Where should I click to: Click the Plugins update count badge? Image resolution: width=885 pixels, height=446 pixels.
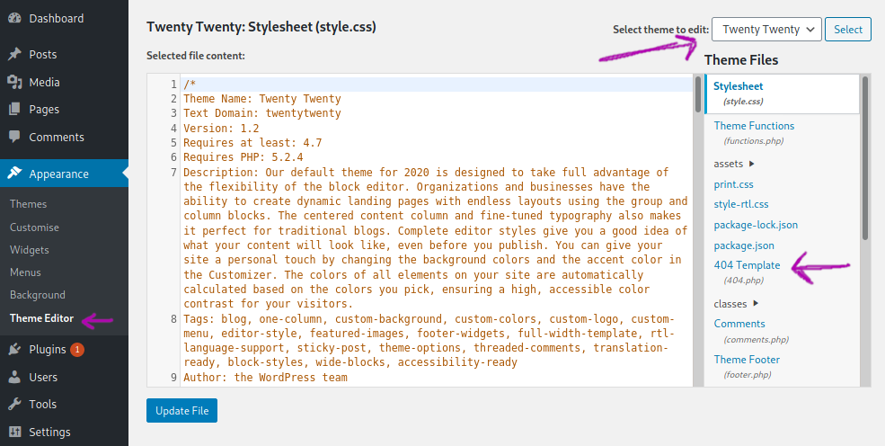77,350
